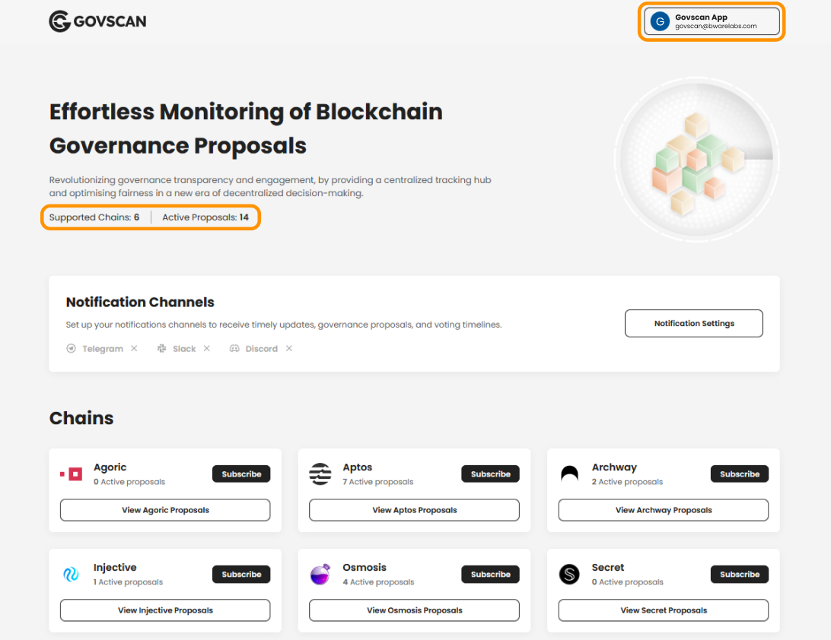Click the GovScan logo
This screenshot has width=831, height=640.
tap(97, 21)
